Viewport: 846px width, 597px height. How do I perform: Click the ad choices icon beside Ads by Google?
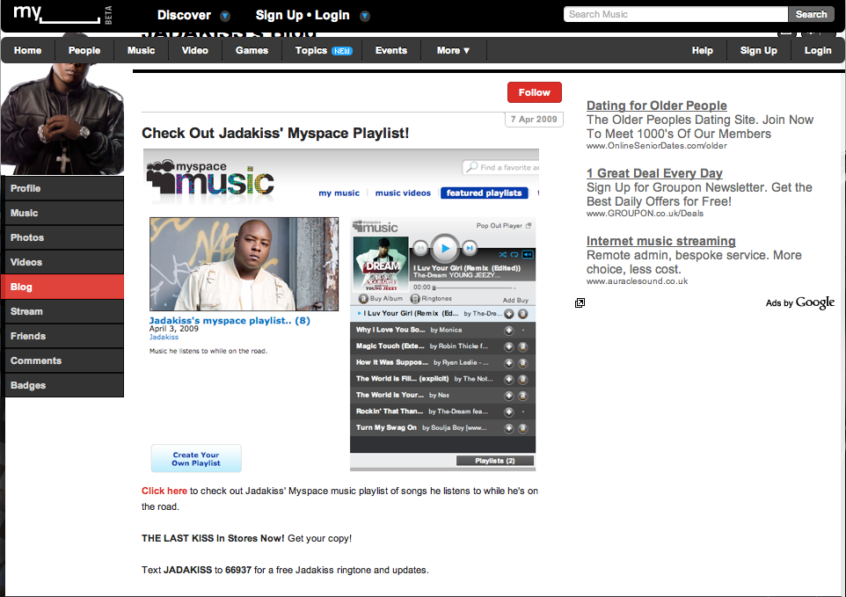(x=580, y=303)
